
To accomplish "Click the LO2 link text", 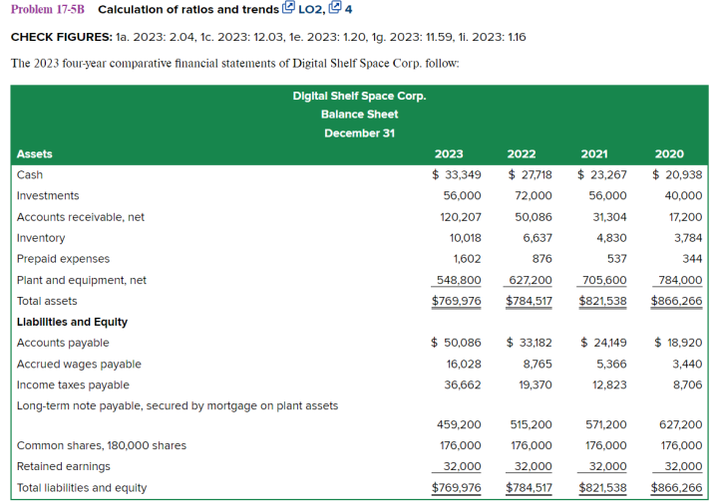I will [x=312, y=10].
